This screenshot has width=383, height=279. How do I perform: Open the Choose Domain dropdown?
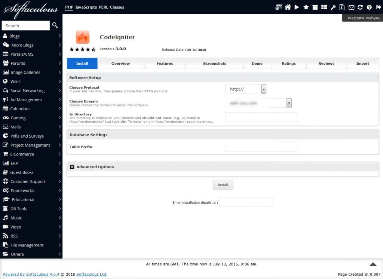click(x=288, y=103)
